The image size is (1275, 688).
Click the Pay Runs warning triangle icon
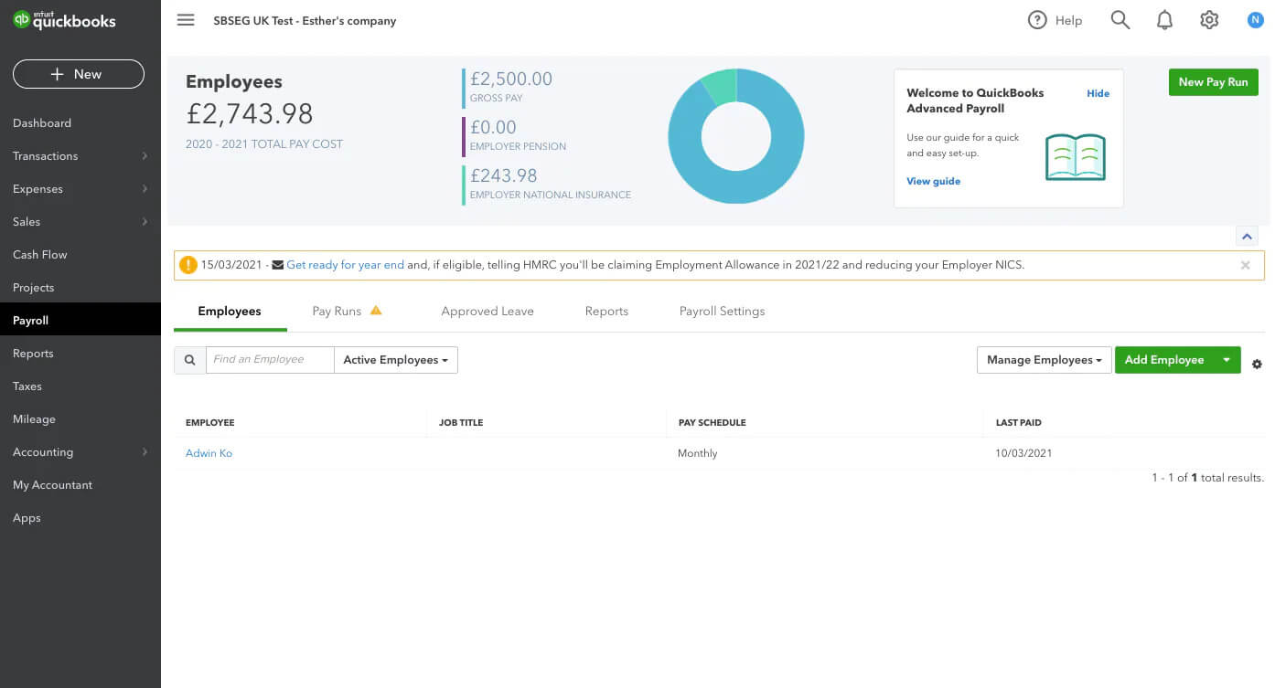coord(376,311)
